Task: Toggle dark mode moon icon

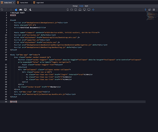Action: click(31, 10)
